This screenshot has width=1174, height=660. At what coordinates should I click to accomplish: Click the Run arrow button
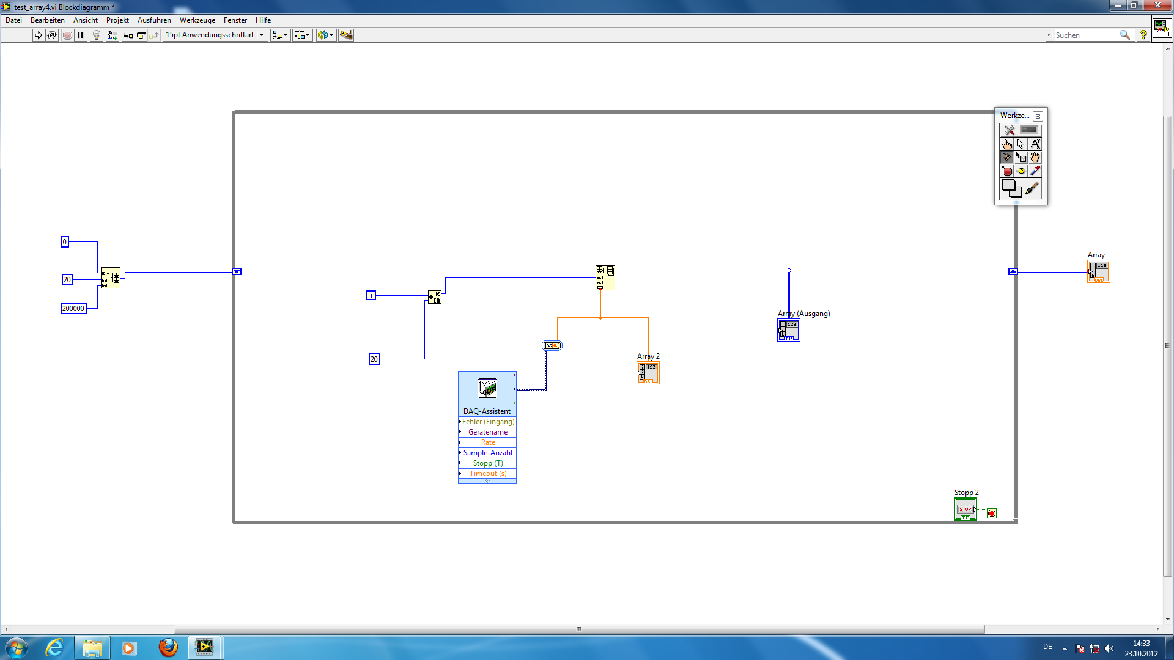39,35
